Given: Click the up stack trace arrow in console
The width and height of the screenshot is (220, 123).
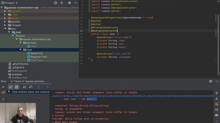Looking at the screenshot, I should tap(217, 93).
